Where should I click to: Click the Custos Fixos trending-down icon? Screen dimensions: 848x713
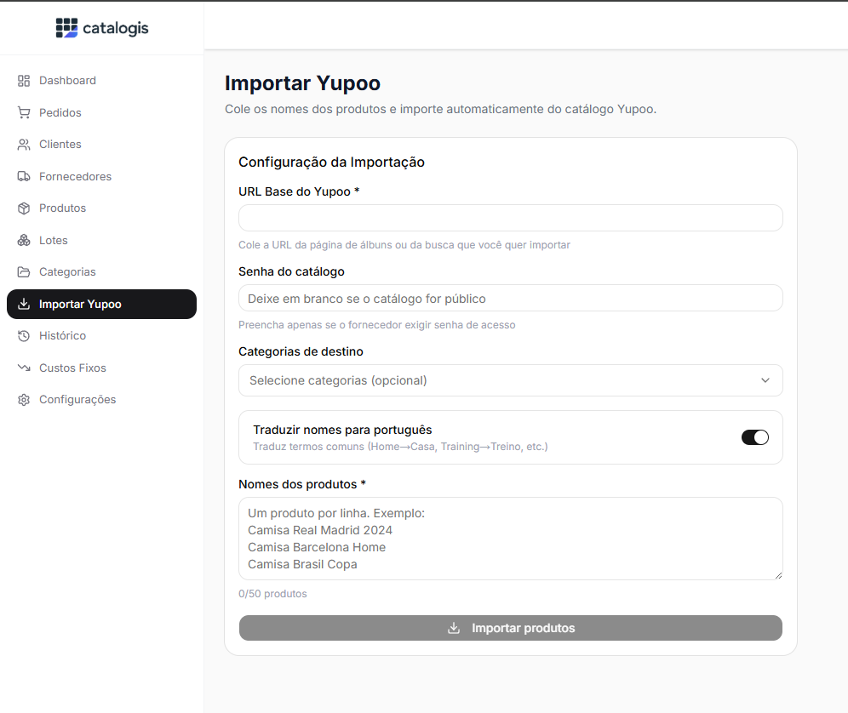(x=24, y=368)
